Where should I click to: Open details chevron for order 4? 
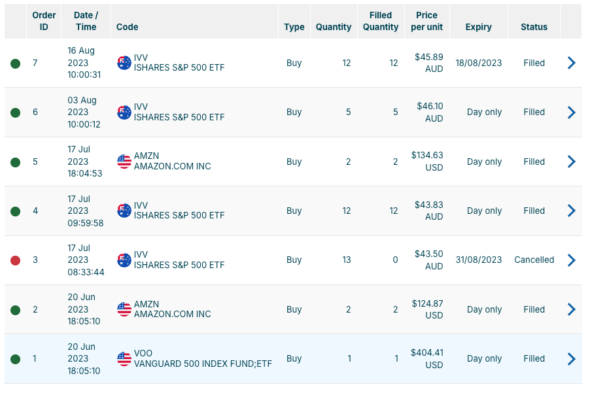pos(572,211)
